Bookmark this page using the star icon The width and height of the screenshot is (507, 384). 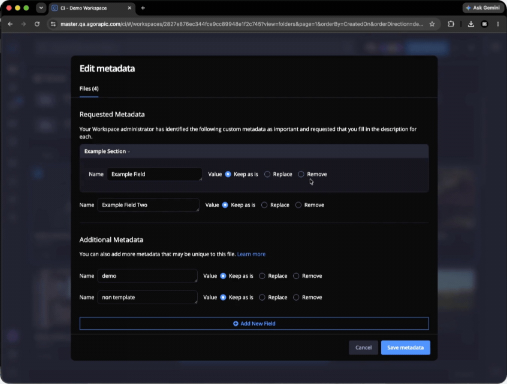432,24
